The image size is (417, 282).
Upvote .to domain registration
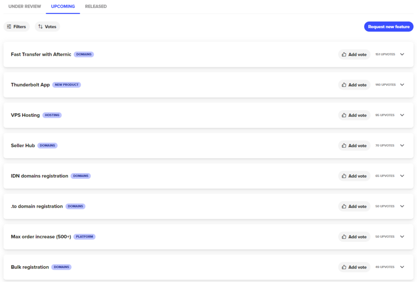click(x=354, y=206)
